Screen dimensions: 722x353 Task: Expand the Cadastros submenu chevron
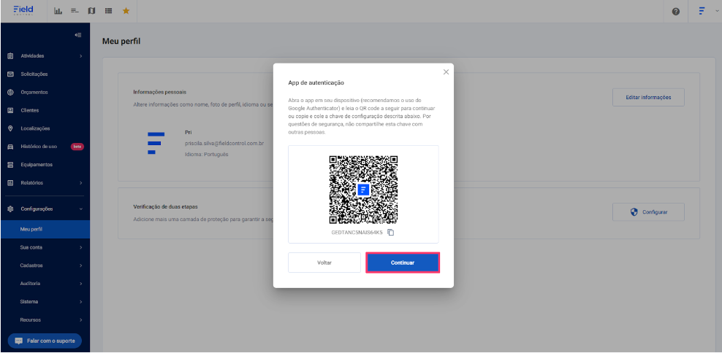(x=80, y=265)
